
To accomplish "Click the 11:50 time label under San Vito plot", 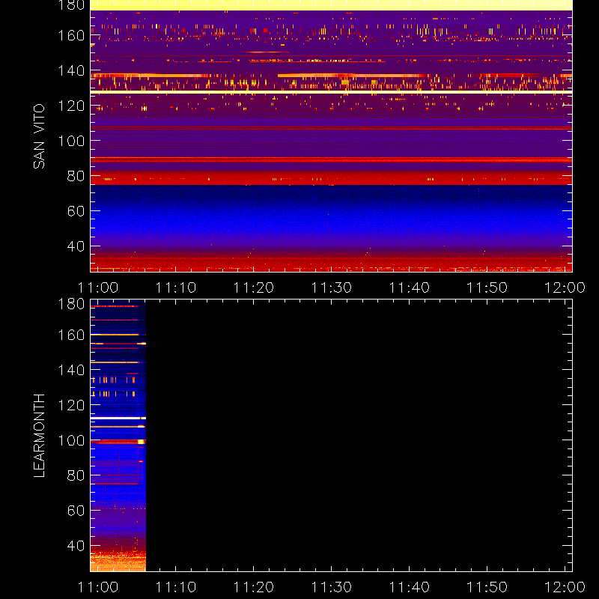I will coord(487,288).
